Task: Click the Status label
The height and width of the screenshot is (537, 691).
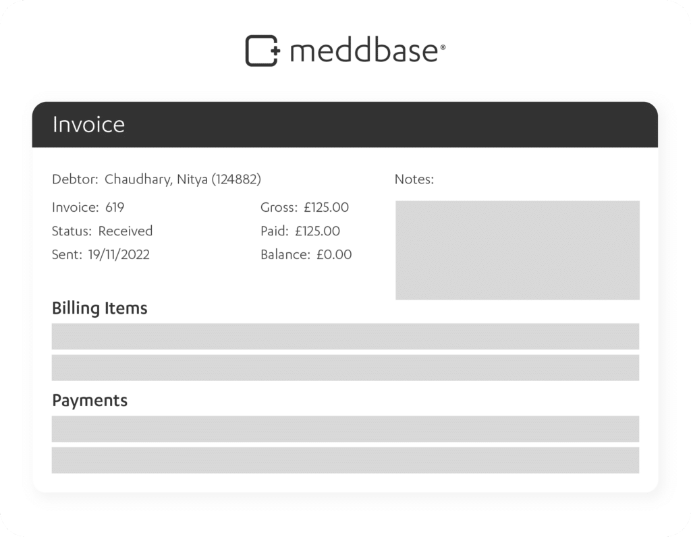Action: pyautogui.click(x=72, y=231)
